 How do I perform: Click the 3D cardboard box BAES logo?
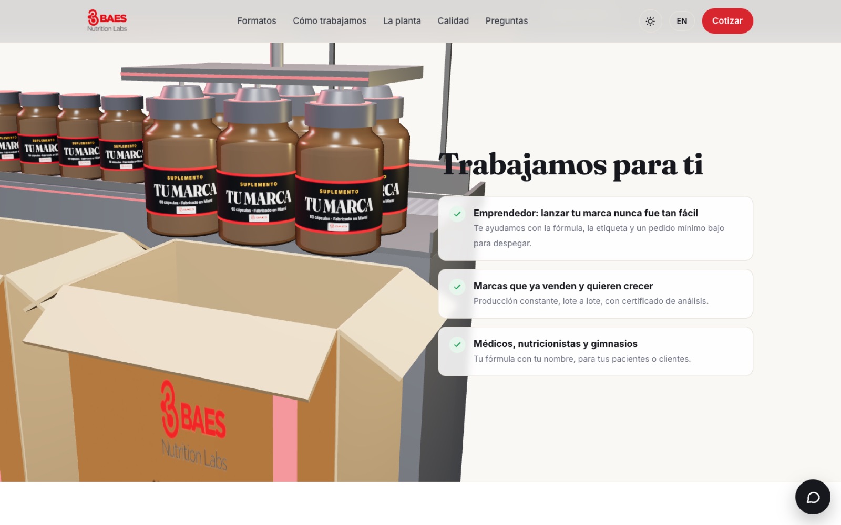tap(193, 425)
